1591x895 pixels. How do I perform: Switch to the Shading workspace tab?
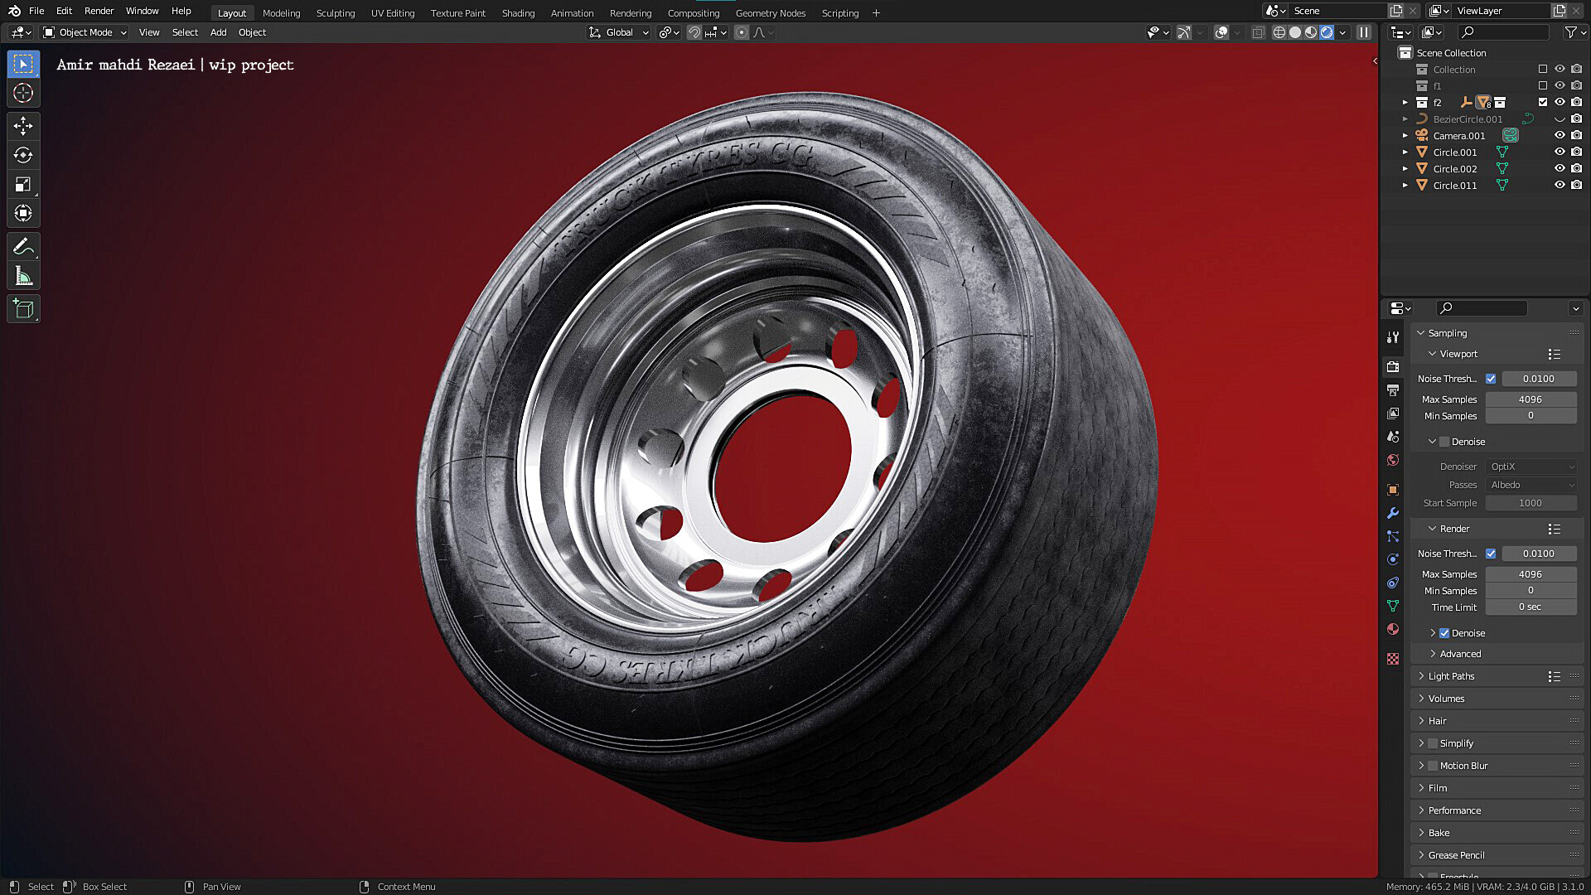click(518, 13)
